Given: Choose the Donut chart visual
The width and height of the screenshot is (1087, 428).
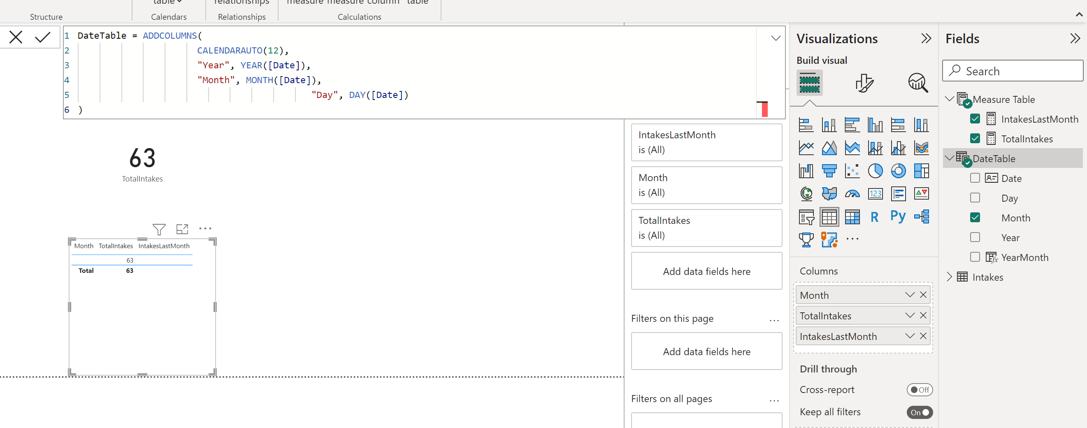Looking at the screenshot, I should pos(898,171).
